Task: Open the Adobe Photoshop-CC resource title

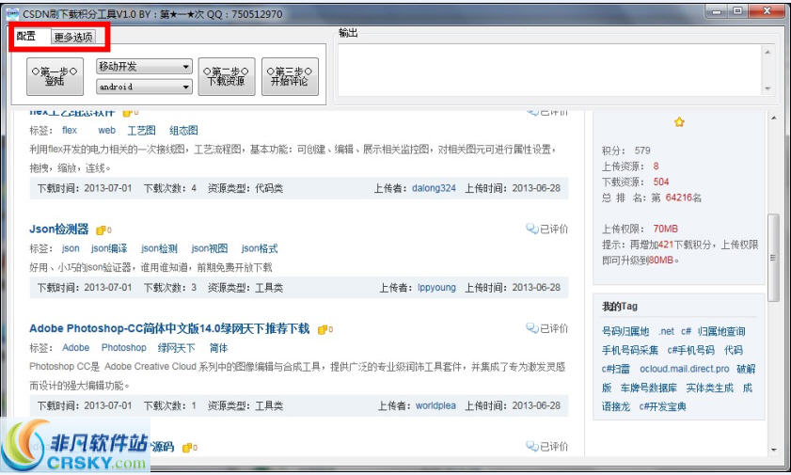Action: point(169,329)
